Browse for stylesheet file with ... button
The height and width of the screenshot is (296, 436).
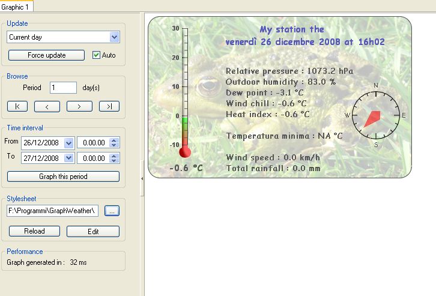pos(112,211)
